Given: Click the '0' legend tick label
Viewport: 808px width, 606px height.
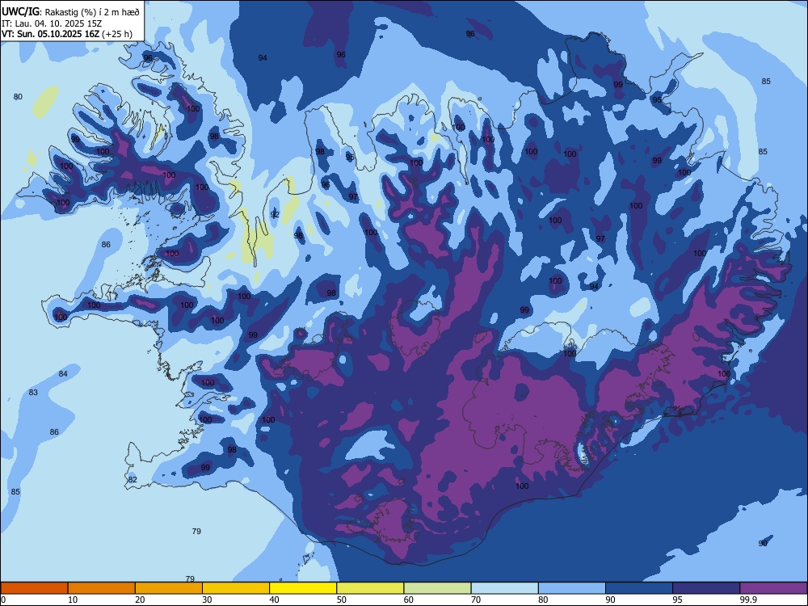Looking at the screenshot, I should pyautogui.click(x=3, y=600).
